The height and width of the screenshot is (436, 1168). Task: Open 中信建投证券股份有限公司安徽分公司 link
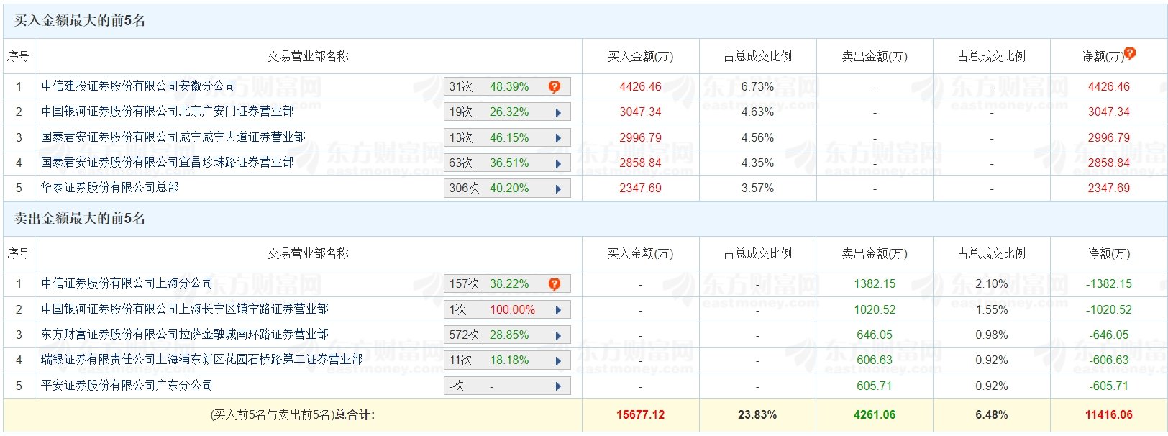pyautogui.click(x=138, y=86)
